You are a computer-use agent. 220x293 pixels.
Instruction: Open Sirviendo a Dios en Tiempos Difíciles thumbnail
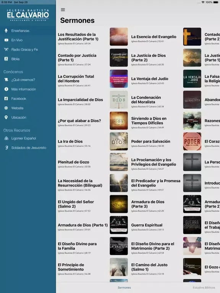[192, 121]
